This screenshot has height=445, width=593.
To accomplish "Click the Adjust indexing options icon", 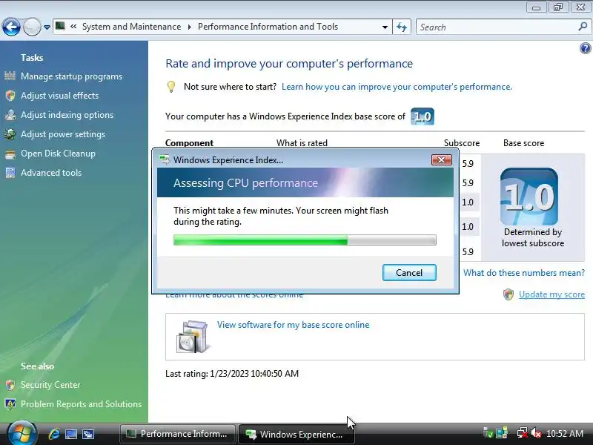I will (10, 115).
